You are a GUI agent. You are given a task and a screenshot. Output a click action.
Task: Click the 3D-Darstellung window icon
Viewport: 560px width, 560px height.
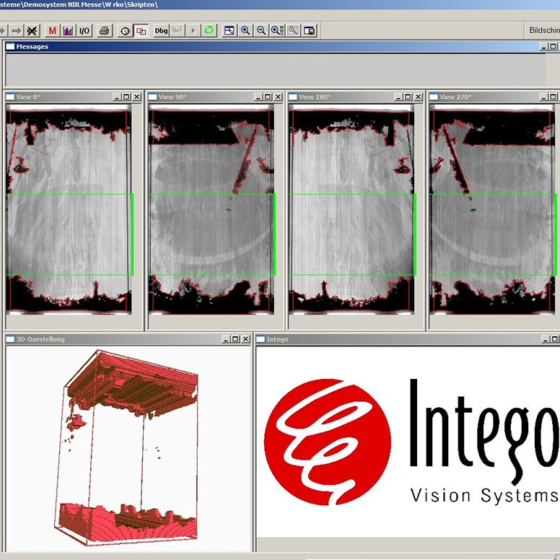coord(10,339)
